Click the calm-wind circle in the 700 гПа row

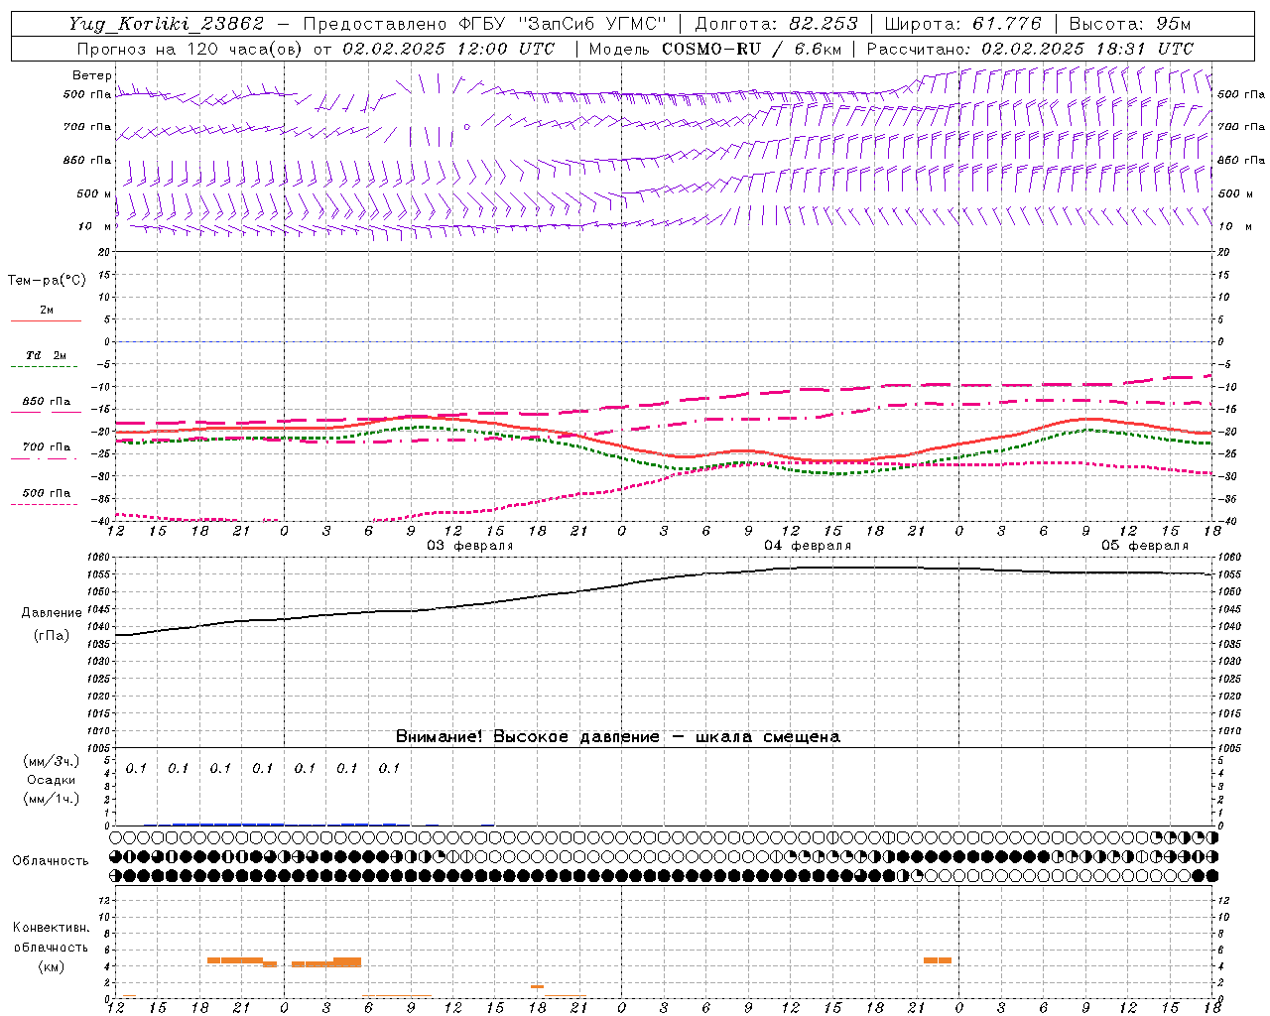(466, 127)
